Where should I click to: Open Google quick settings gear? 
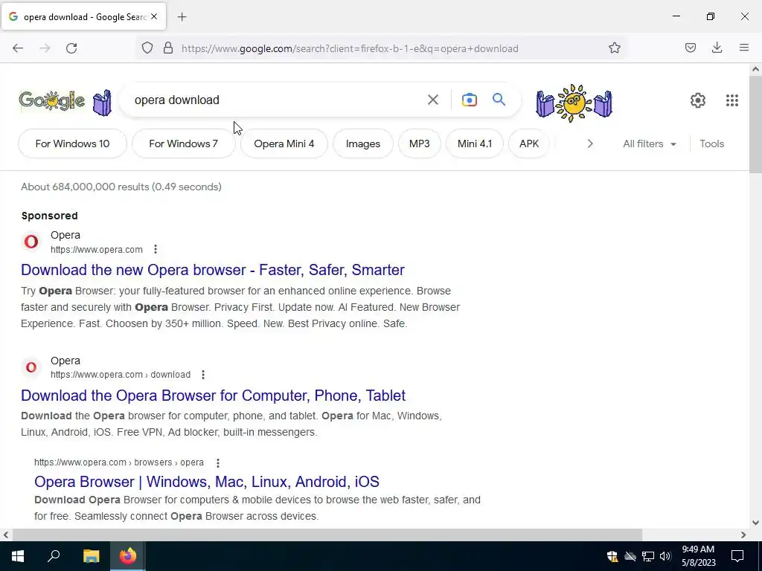pyautogui.click(x=698, y=100)
